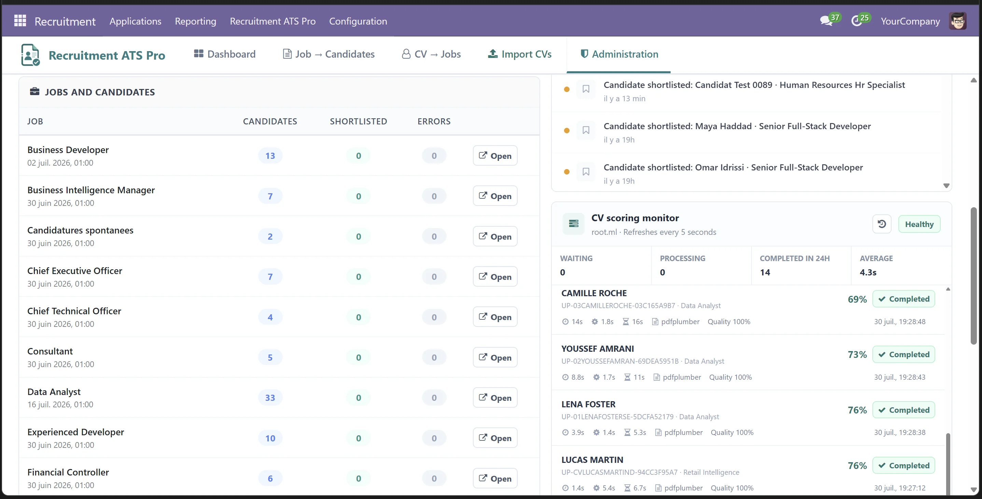This screenshot has width=982, height=499.
Task: Click Completed badge for Lucas Martin
Action: (x=903, y=466)
